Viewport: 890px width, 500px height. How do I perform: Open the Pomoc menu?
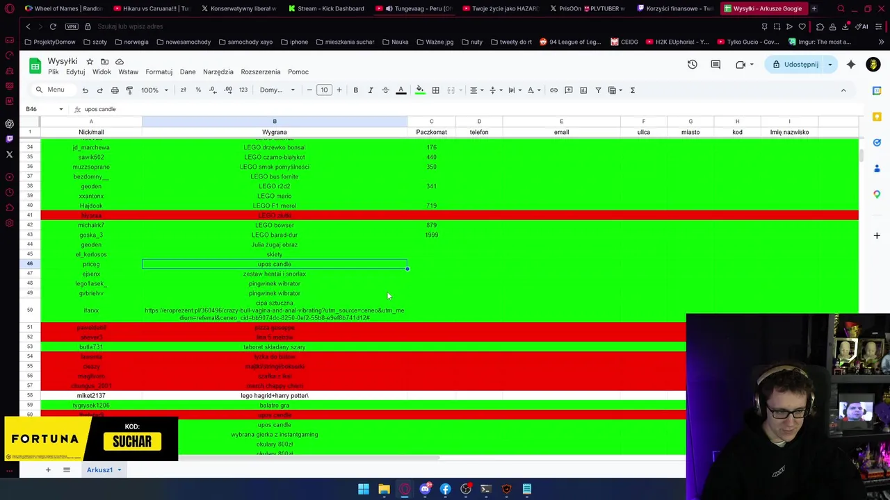(298, 72)
